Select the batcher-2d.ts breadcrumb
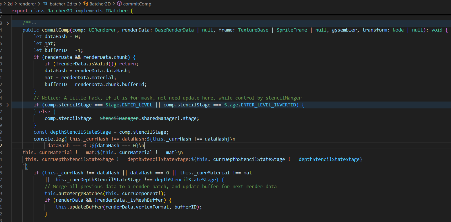The width and height of the screenshot is (451, 222). click(x=63, y=4)
